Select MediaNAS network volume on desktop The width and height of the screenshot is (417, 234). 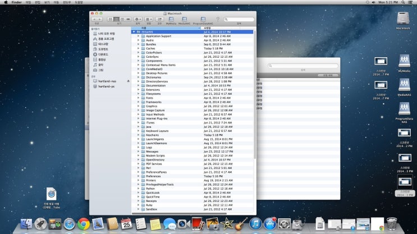(404, 87)
